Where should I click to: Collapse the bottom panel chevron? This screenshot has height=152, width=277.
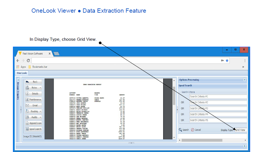244,146
